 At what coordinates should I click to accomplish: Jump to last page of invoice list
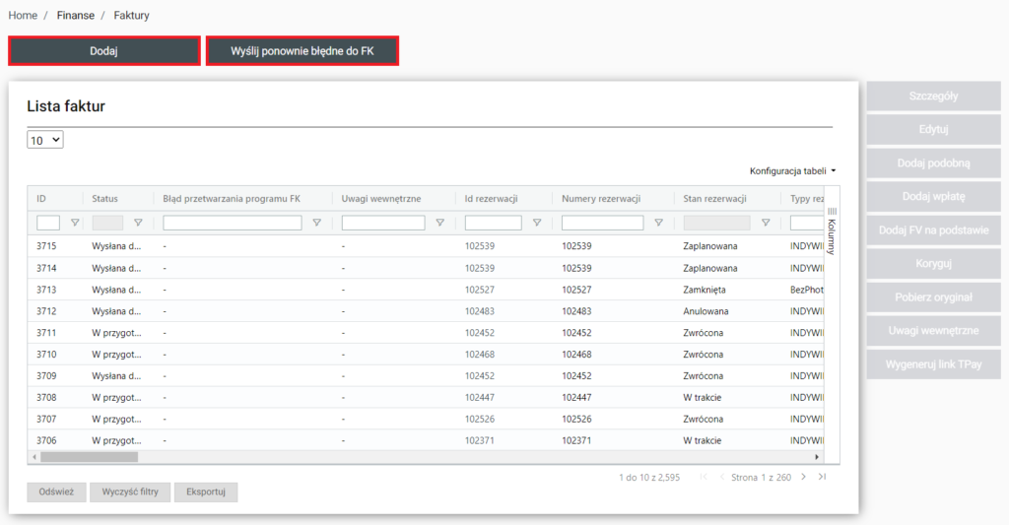pos(822,477)
